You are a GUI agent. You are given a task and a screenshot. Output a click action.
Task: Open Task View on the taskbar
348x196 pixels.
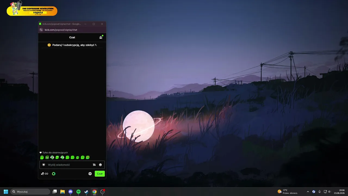[x=55, y=192]
